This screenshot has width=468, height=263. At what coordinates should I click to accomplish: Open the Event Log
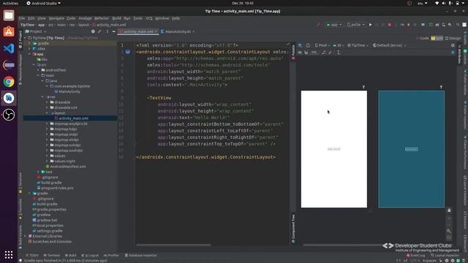click(x=416, y=255)
